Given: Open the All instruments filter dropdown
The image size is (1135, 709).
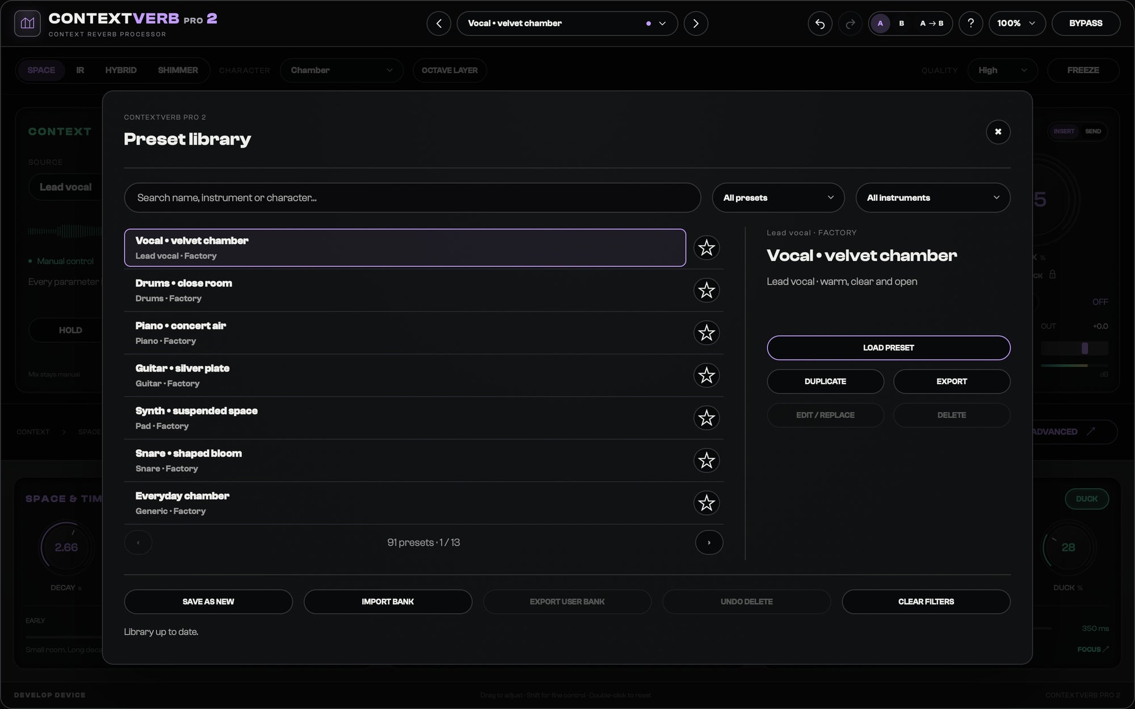Looking at the screenshot, I should 933,198.
